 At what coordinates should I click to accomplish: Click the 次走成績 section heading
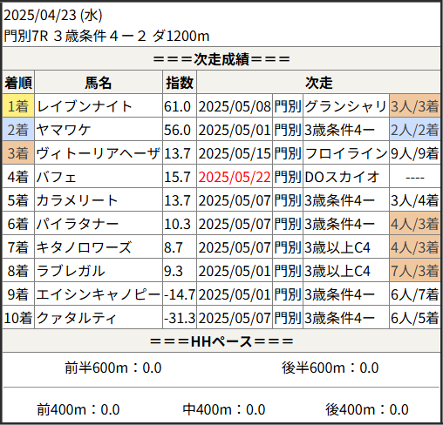point(221,59)
